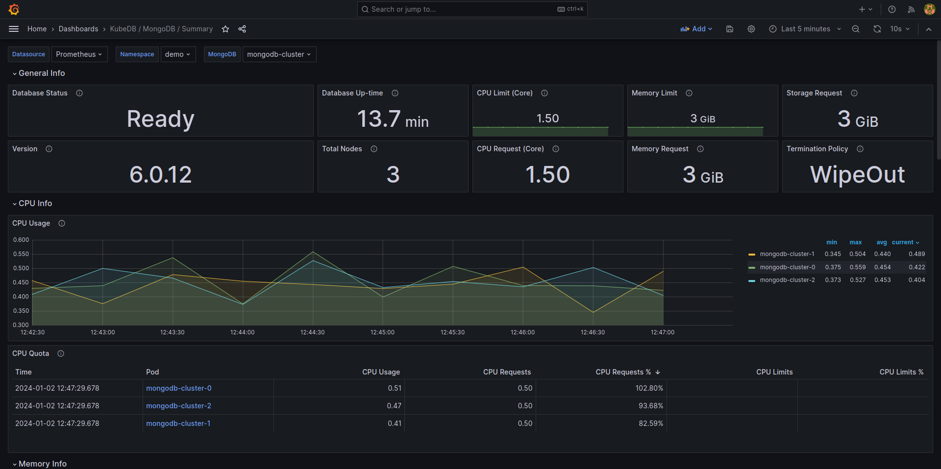The width and height of the screenshot is (941, 469).
Task: Open the Namespace demo dropdown
Action: click(178, 54)
